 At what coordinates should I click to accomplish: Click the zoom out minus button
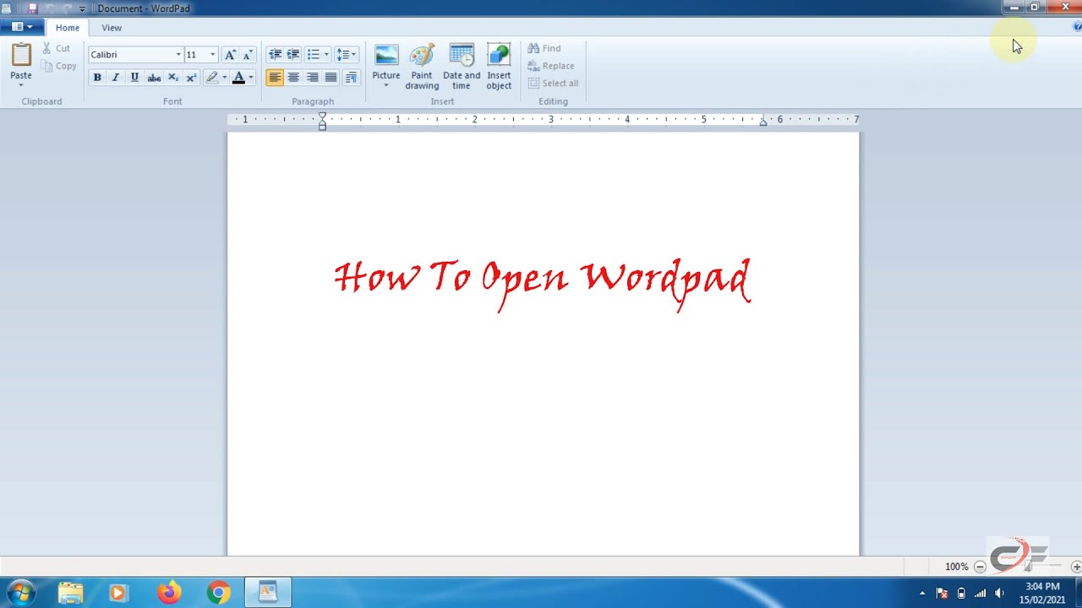(980, 567)
